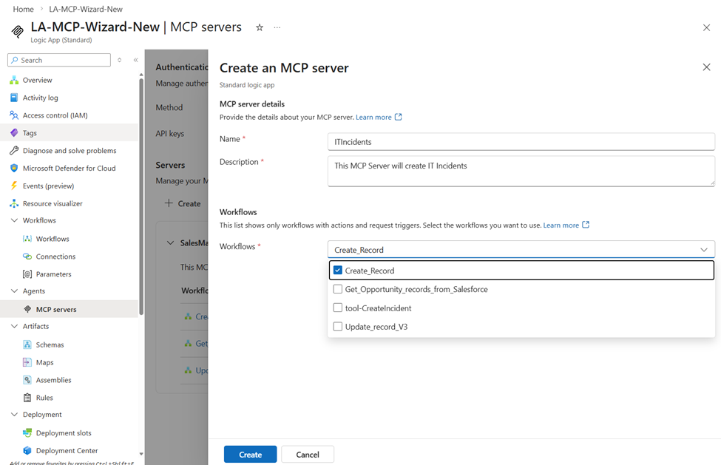Collapse the Artifacts section in sidebar
This screenshot has height=465, width=721.
click(14, 326)
